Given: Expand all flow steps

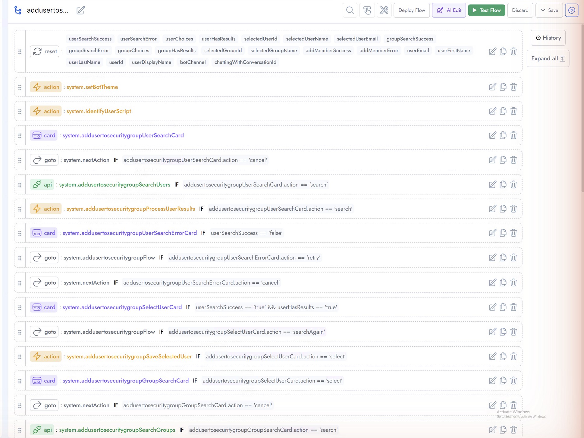Looking at the screenshot, I should coord(548,58).
